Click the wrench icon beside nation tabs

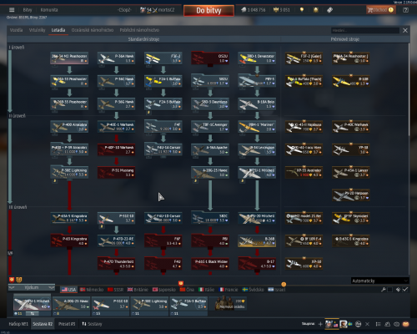[384, 290]
